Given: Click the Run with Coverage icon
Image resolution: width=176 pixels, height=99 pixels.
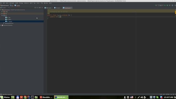Looking at the screenshot, I should (x=170, y=5).
